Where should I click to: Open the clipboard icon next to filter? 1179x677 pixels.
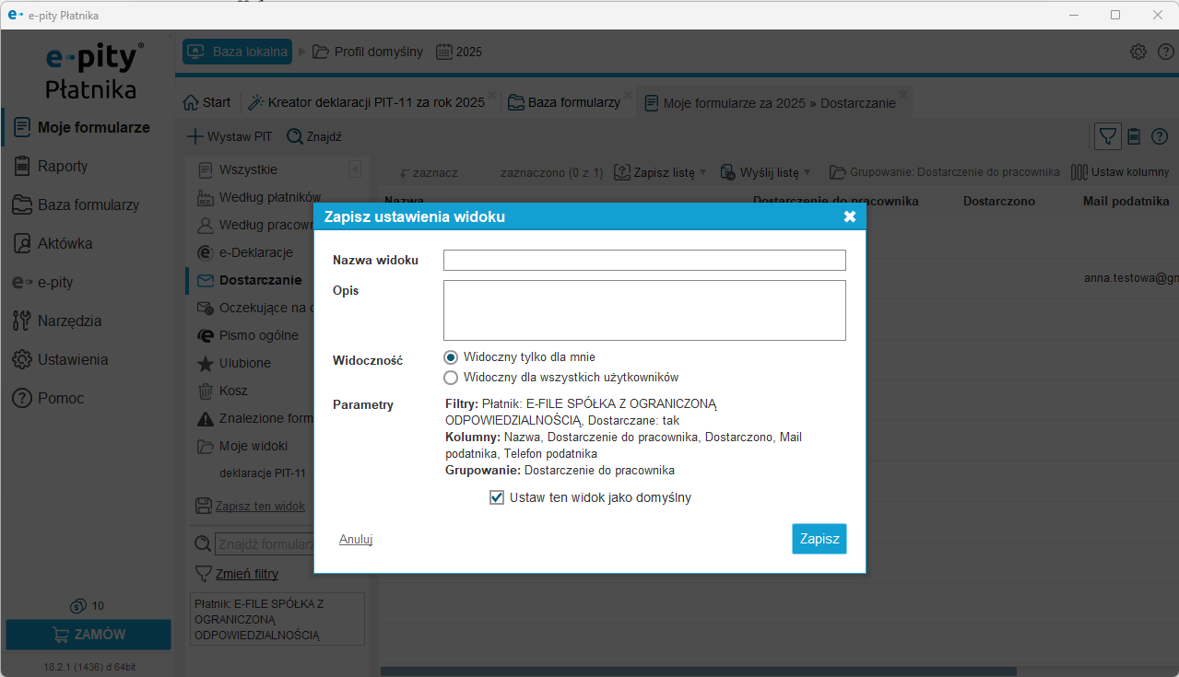pos(1134,136)
